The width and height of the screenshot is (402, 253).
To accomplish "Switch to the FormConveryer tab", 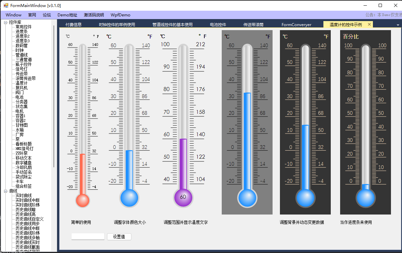I will click(296, 25).
